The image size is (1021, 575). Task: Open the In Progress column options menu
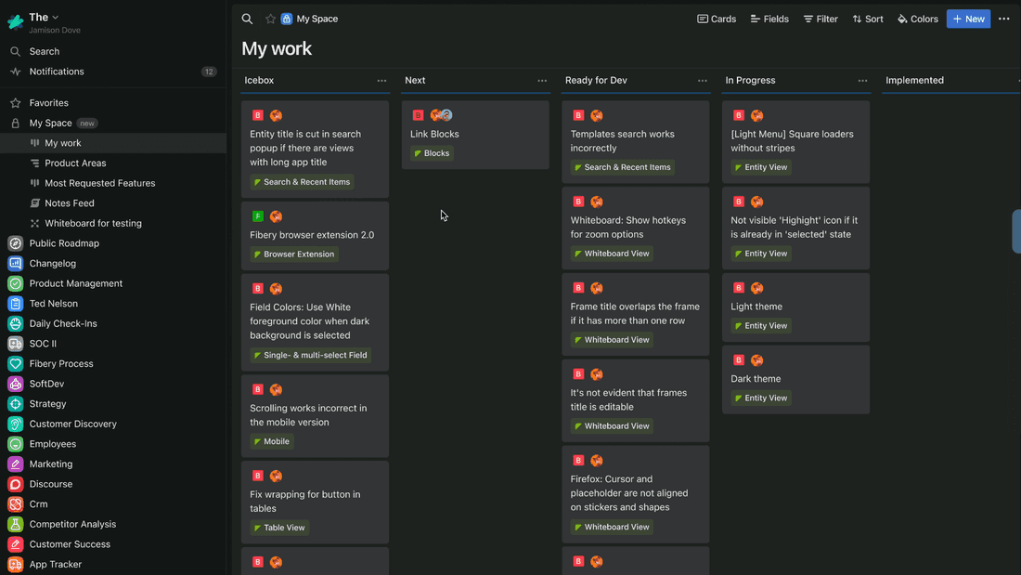coord(863,81)
